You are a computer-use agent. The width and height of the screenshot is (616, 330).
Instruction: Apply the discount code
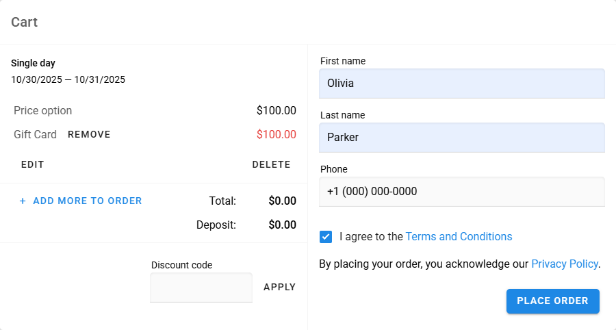pyautogui.click(x=279, y=288)
